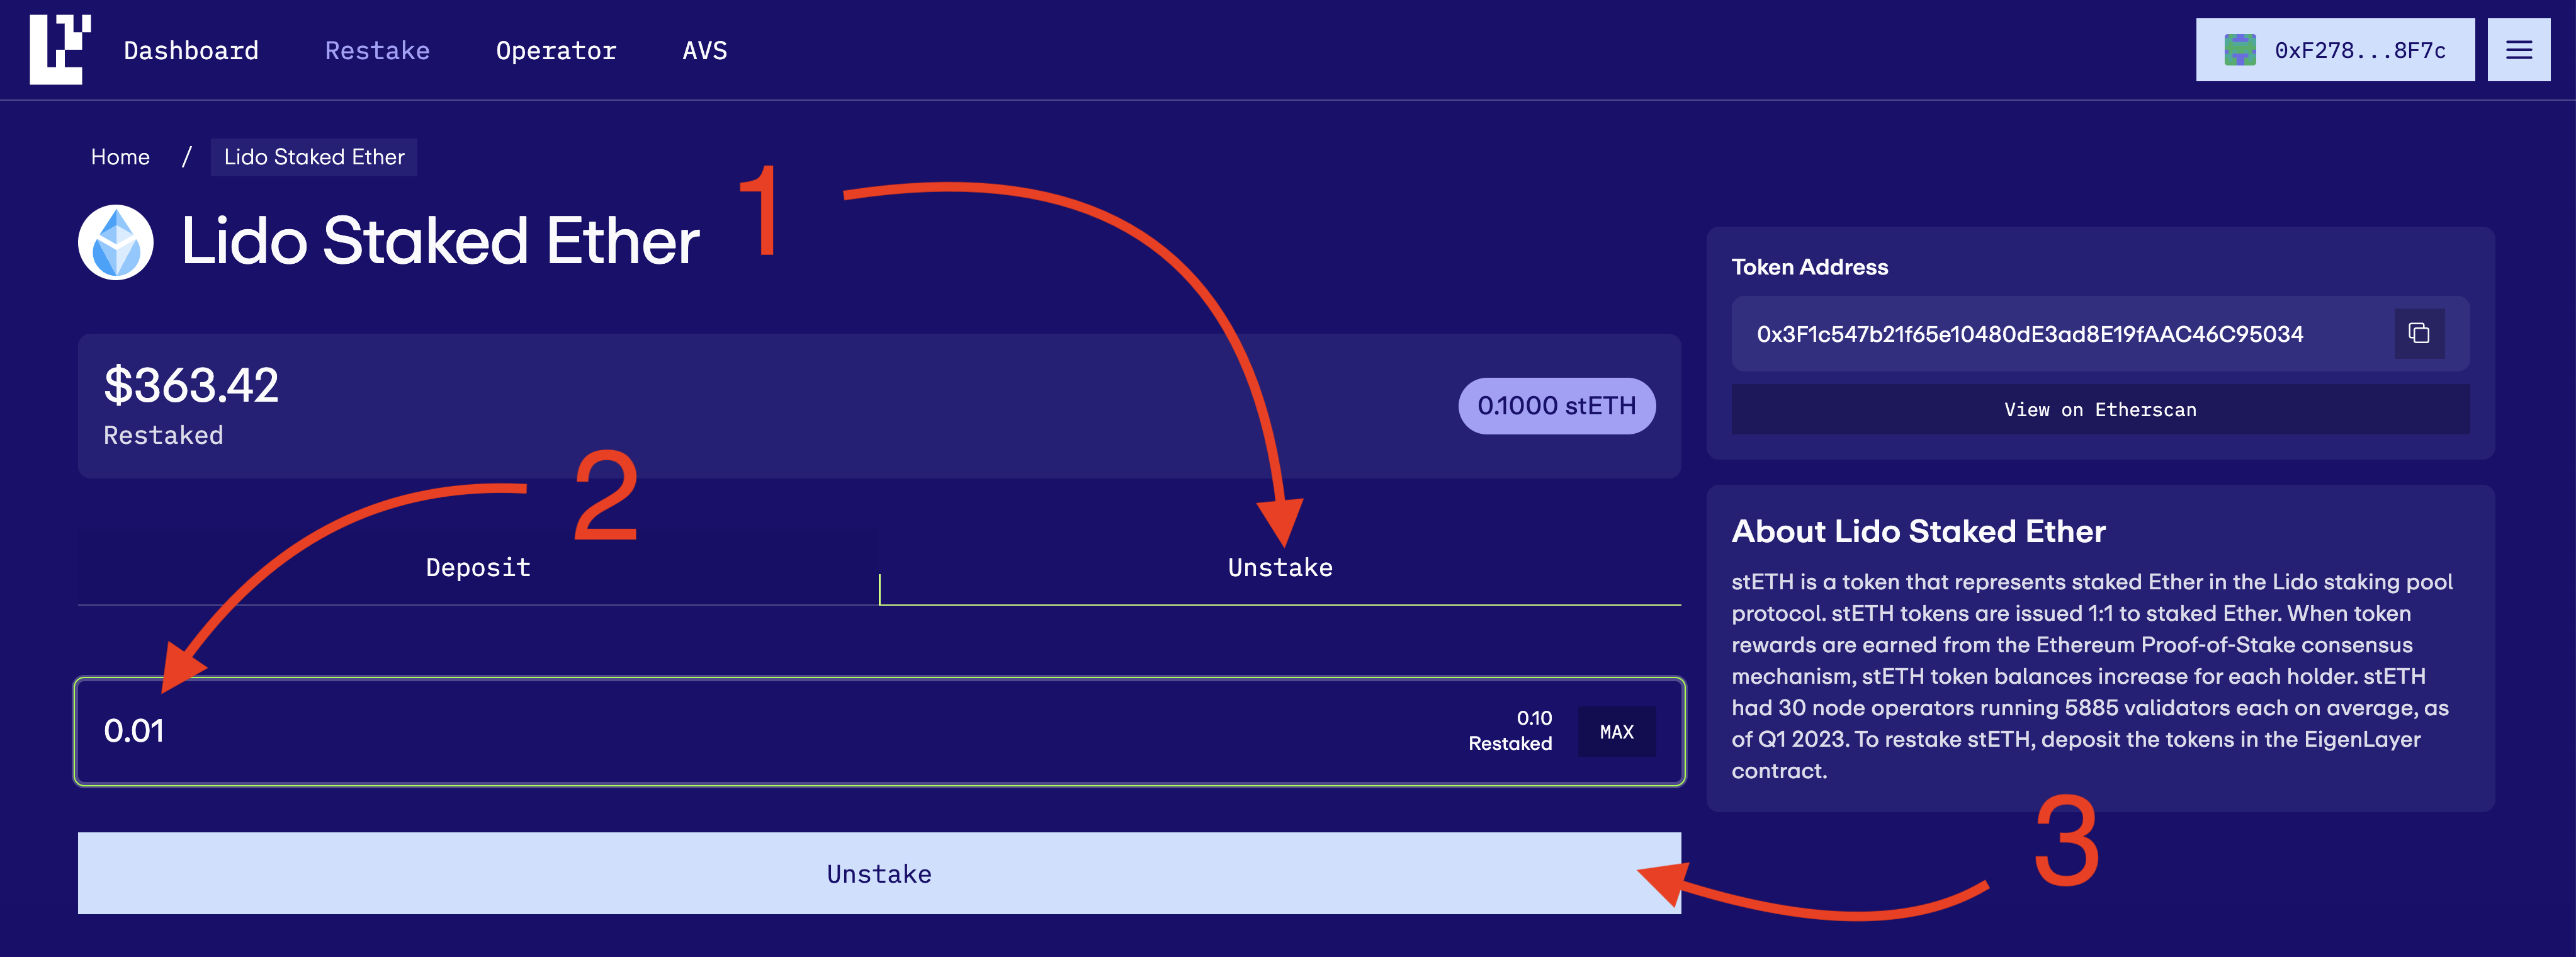Viewport: 2576px width, 957px height.
Task: Click the 0.1000 stETH balance pill
Action: 1556,406
